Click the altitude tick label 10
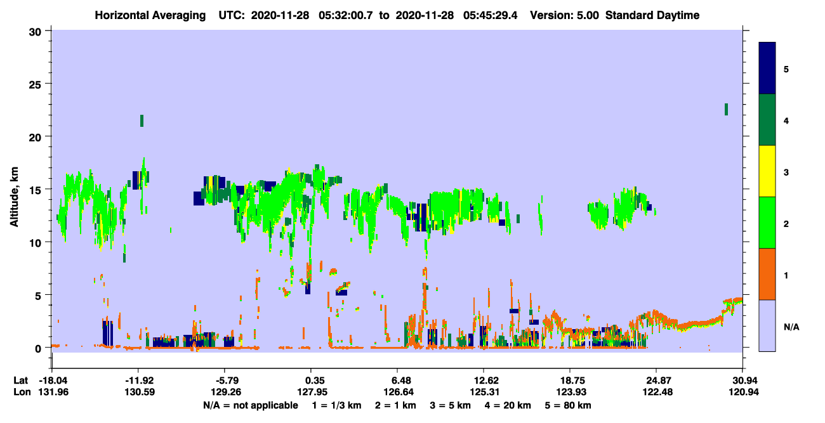Image resolution: width=825 pixels, height=423 pixels. pyautogui.click(x=37, y=242)
